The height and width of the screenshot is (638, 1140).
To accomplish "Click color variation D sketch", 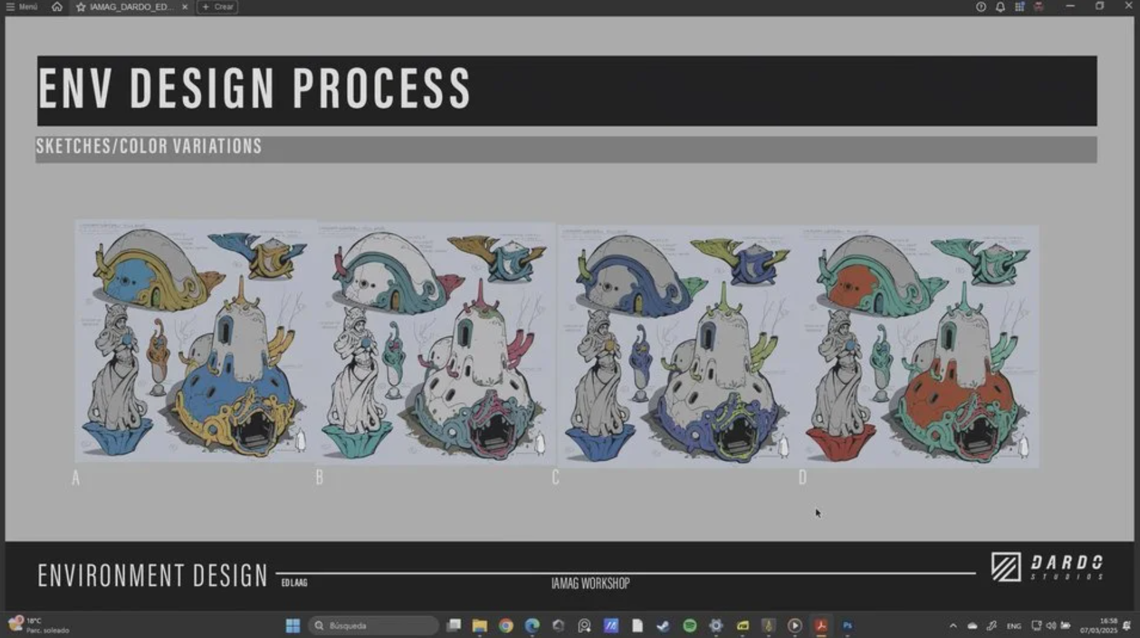I will point(920,347).
